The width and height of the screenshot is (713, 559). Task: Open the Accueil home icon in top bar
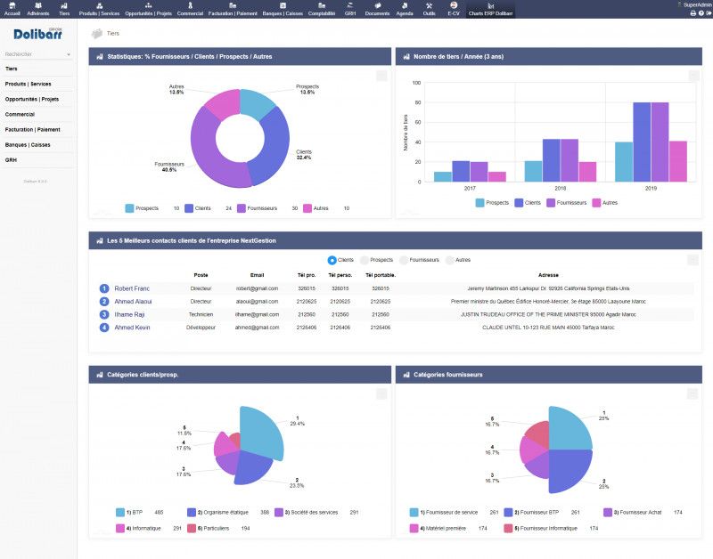point(12,6)
